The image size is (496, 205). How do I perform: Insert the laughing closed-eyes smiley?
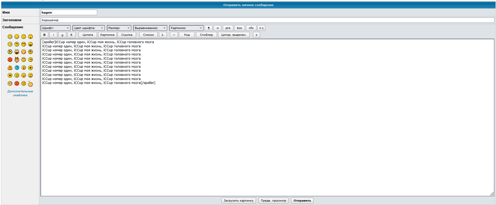30,44
